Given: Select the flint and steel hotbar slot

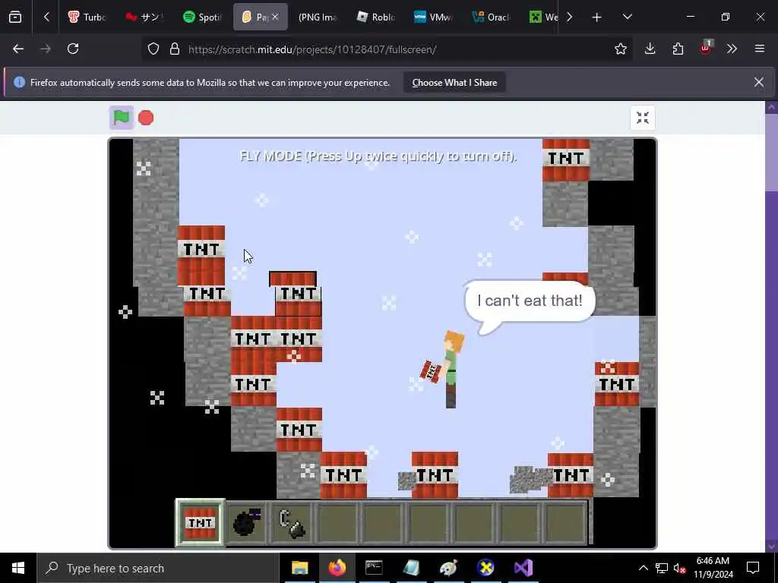Looking at the screenshot, I should tap(293, 523).
